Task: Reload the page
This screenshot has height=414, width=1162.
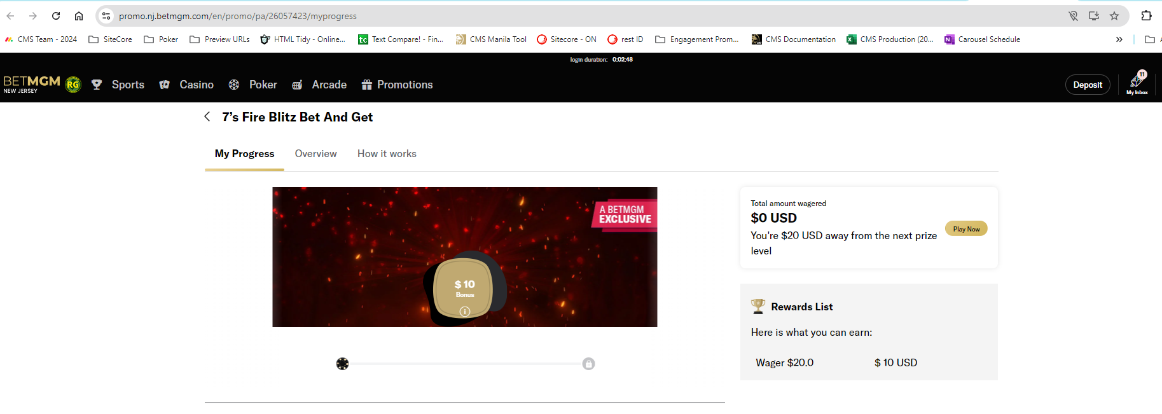Action: pos(56,16)
